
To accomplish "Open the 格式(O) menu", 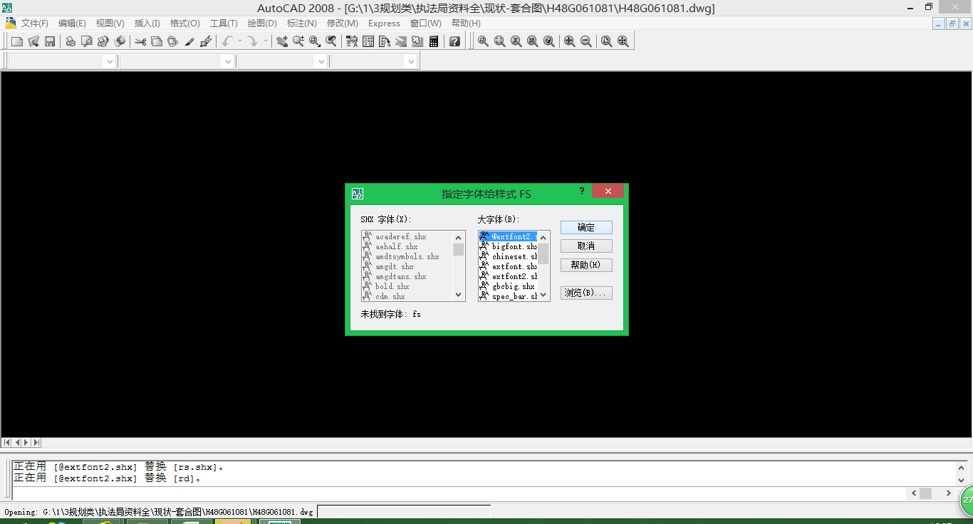I will [x=185, y=23].
